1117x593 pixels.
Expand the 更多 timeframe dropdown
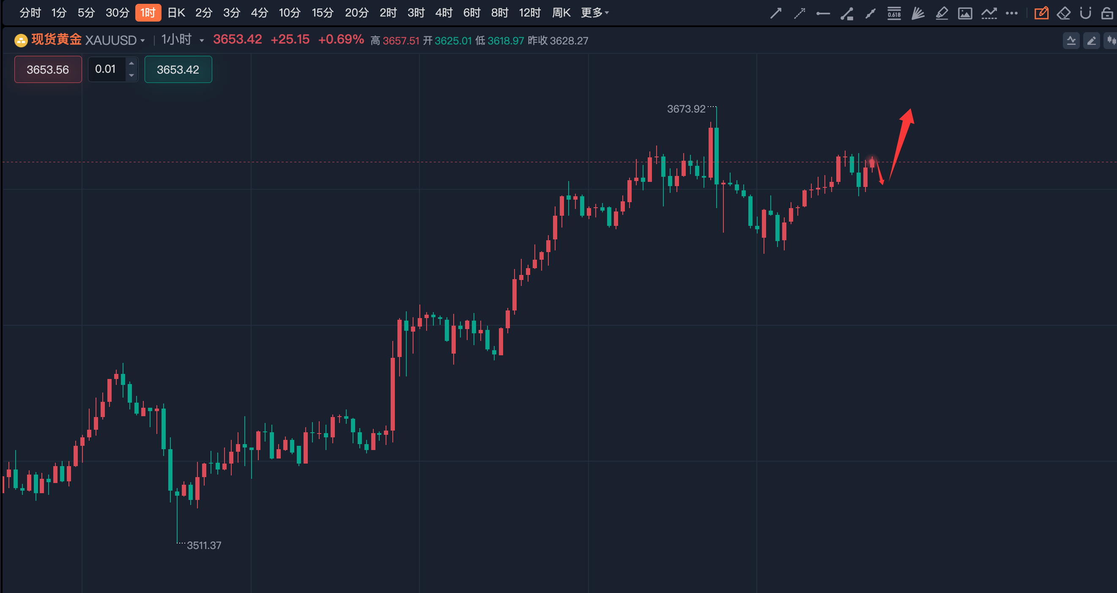tap(594, 13)
